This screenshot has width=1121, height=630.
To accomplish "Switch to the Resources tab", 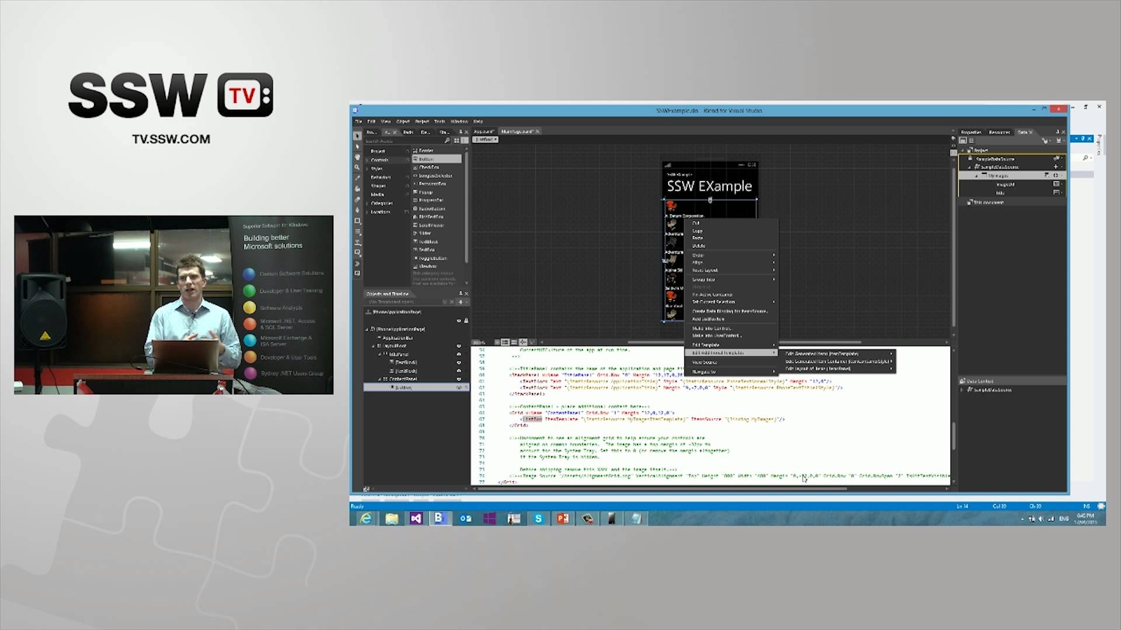I will (x=1000, y=132).
